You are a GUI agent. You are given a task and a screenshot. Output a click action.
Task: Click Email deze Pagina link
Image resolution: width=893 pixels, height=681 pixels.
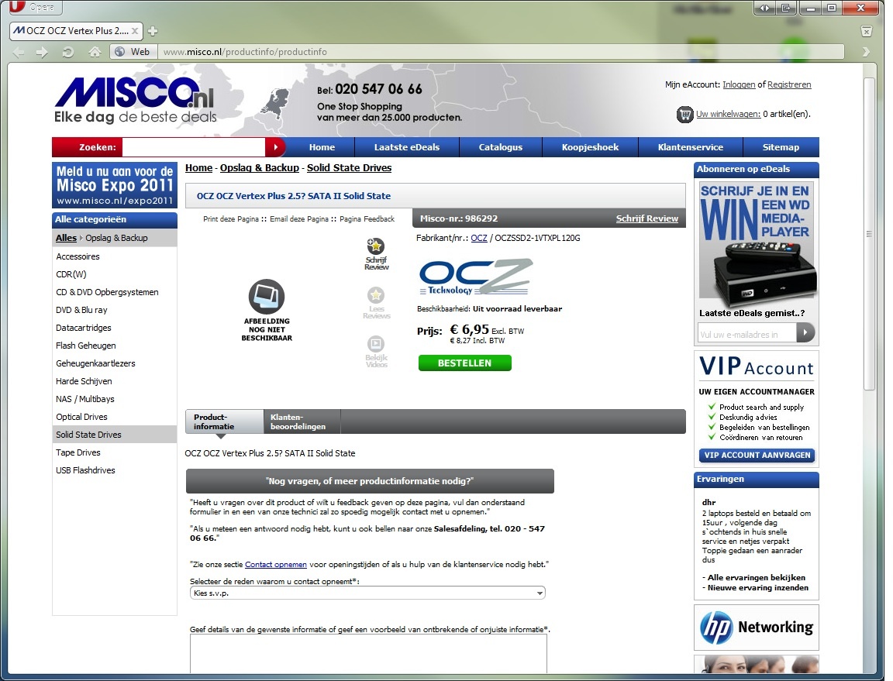click(x=299, y=219)
